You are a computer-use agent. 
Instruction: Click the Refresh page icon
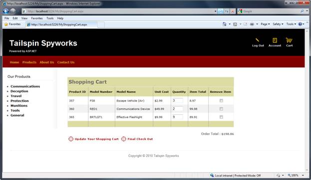click(227, 11)
